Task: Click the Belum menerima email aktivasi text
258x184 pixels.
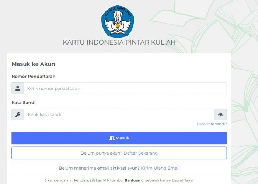Action: point(99,168)
